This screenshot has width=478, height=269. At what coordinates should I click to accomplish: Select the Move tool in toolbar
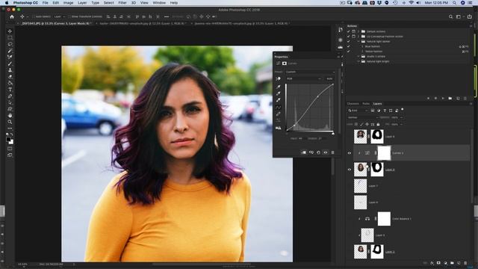pos(10,31)
